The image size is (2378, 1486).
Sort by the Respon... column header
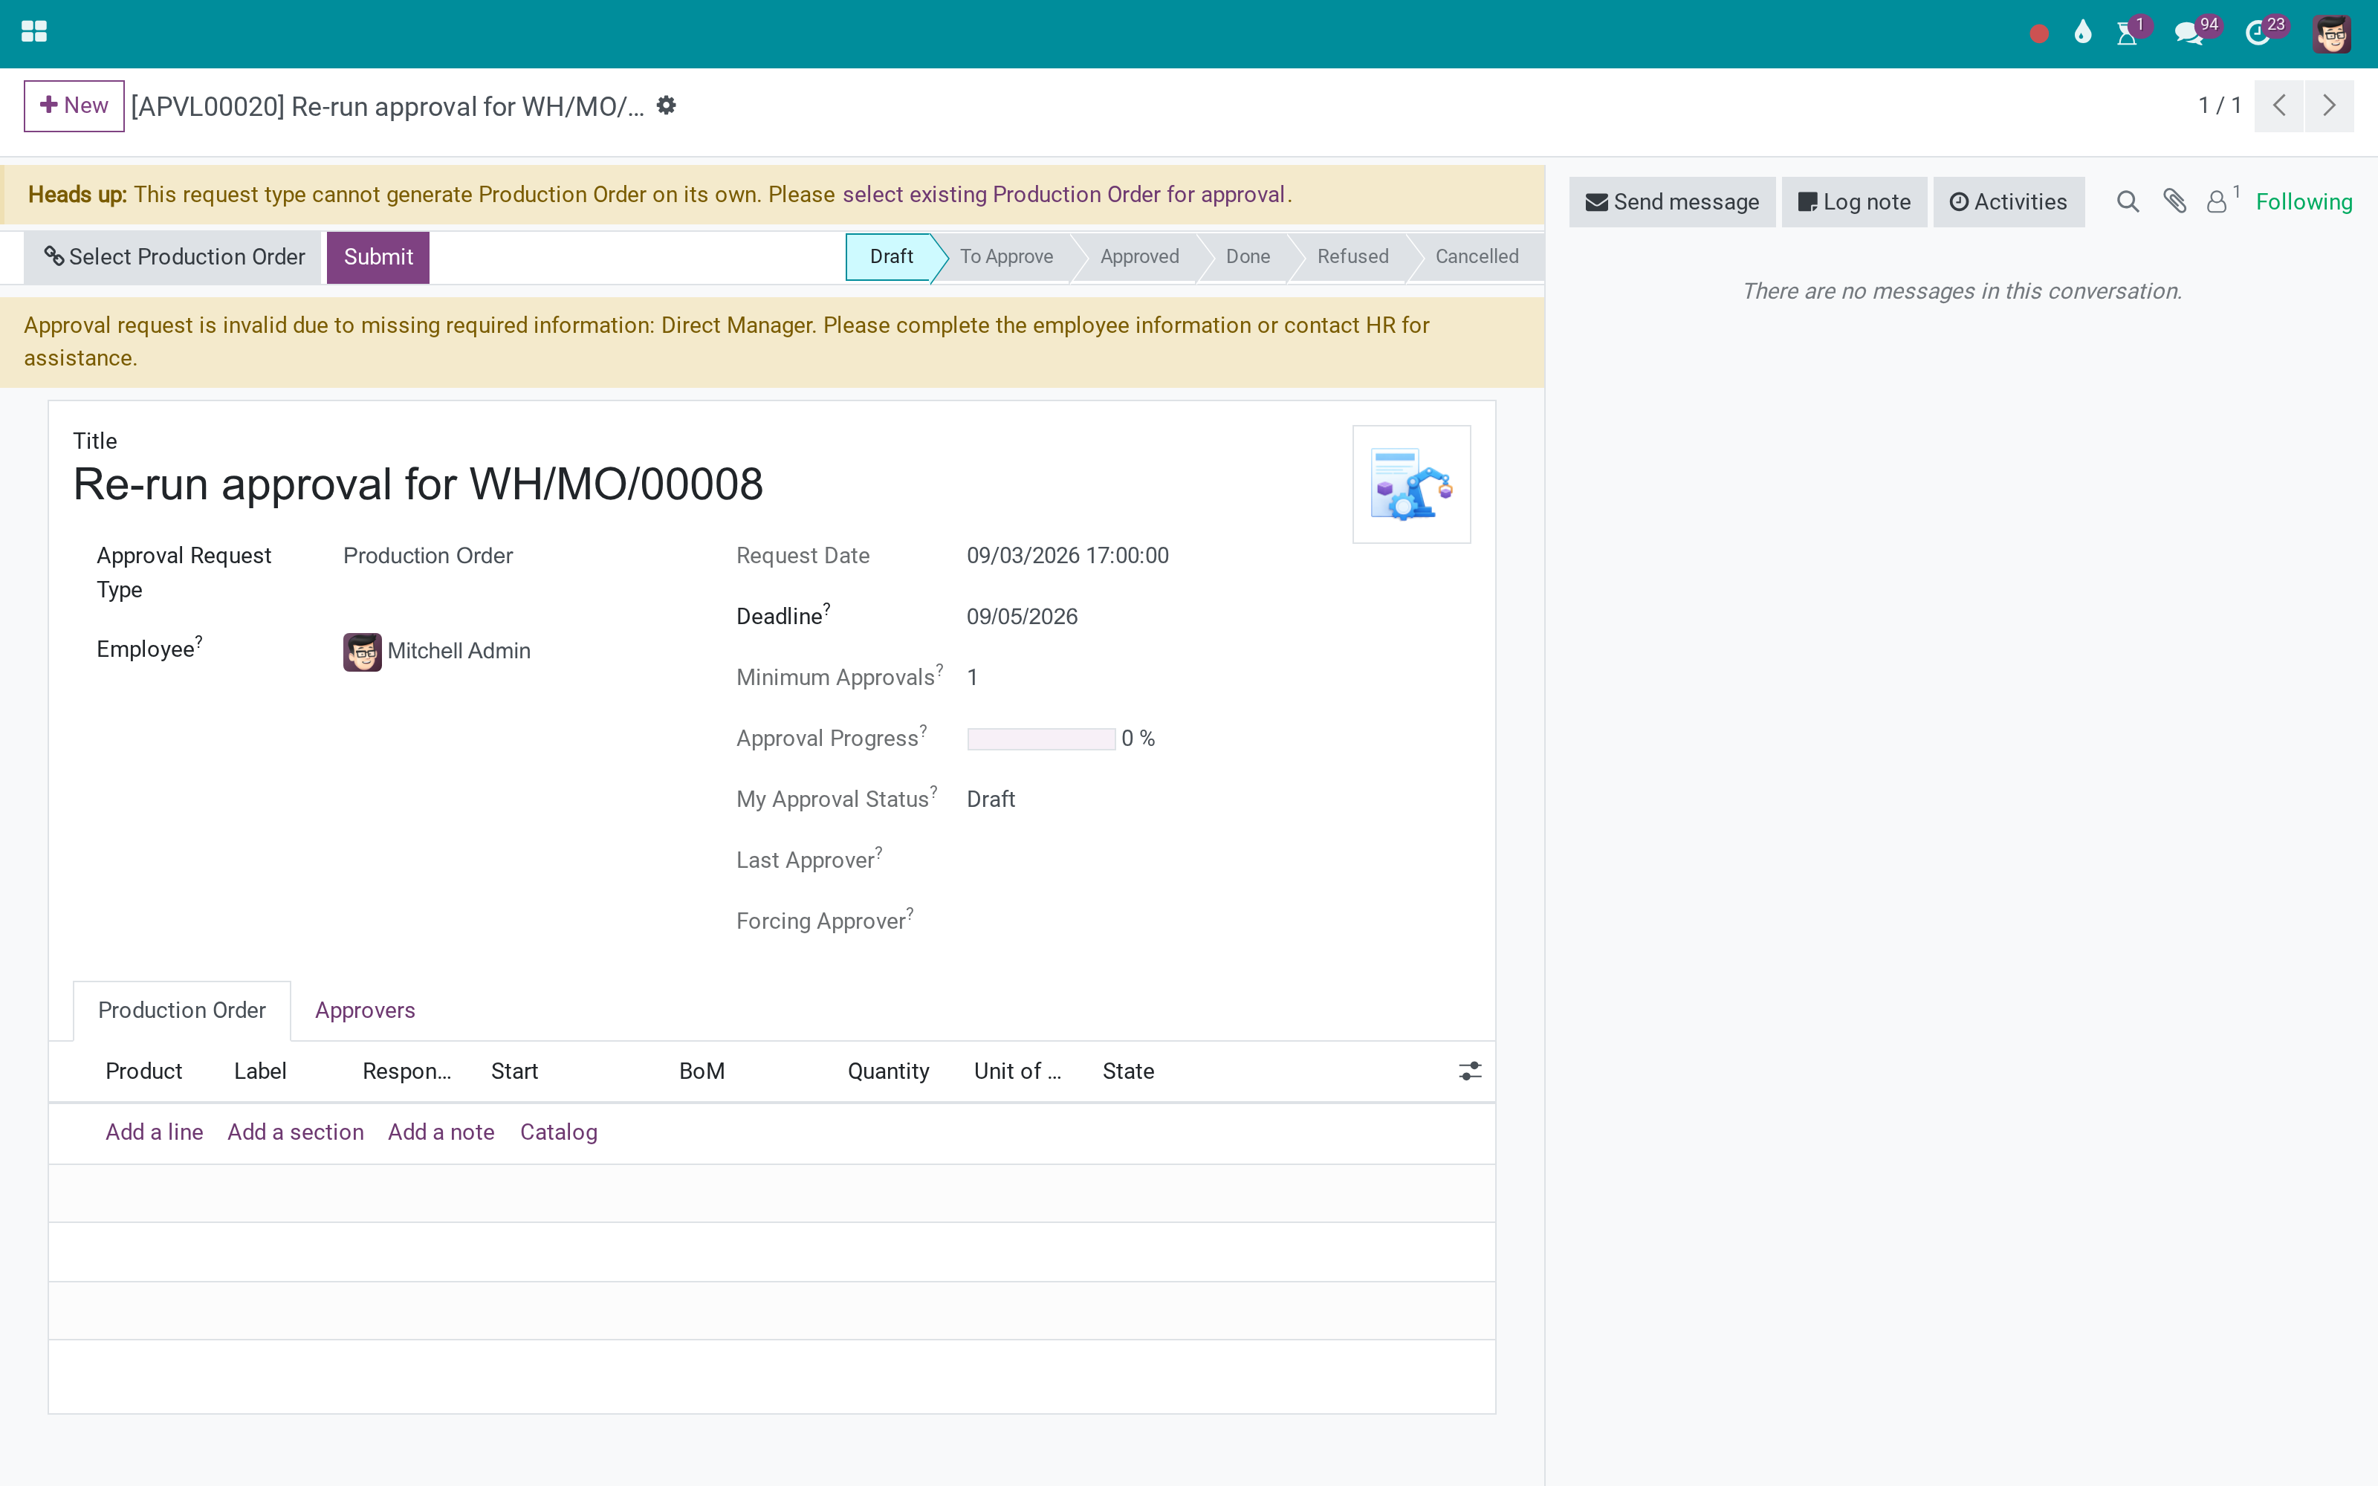coord(406,1071)
